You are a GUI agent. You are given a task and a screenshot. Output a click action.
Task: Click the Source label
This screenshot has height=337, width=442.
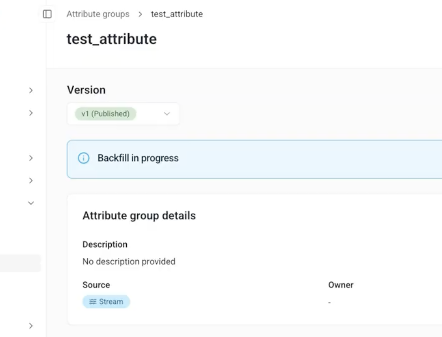[96, 285]
